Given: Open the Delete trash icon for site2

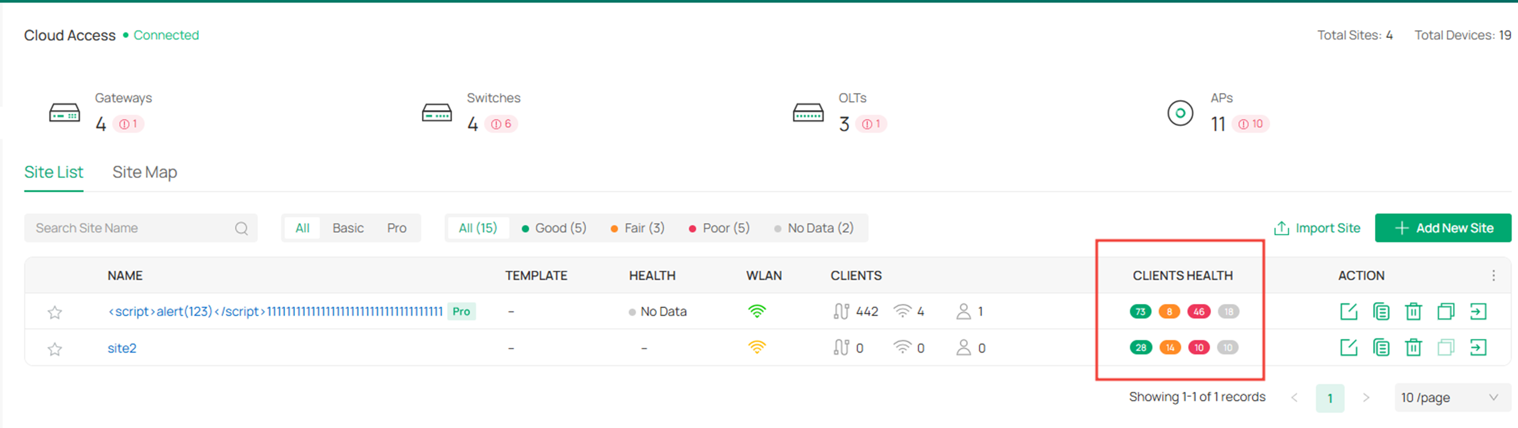Looking at the screenshot, I should (1415, 348).
